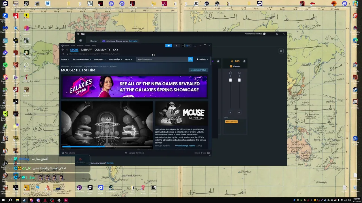Open the Custom preset dropdown under MIC
The width and height of the screenshot is (362, 203).
point(235,66)
